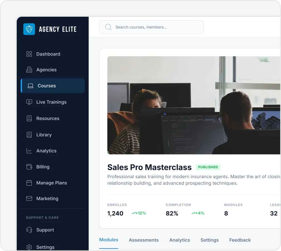This screenshot has height=251, width=281.
Task: Click the ENROLLED label
Action: pos(117,205)
